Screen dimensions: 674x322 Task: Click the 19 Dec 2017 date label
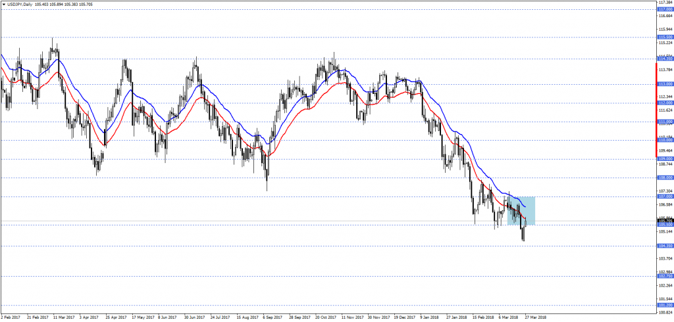405,318
